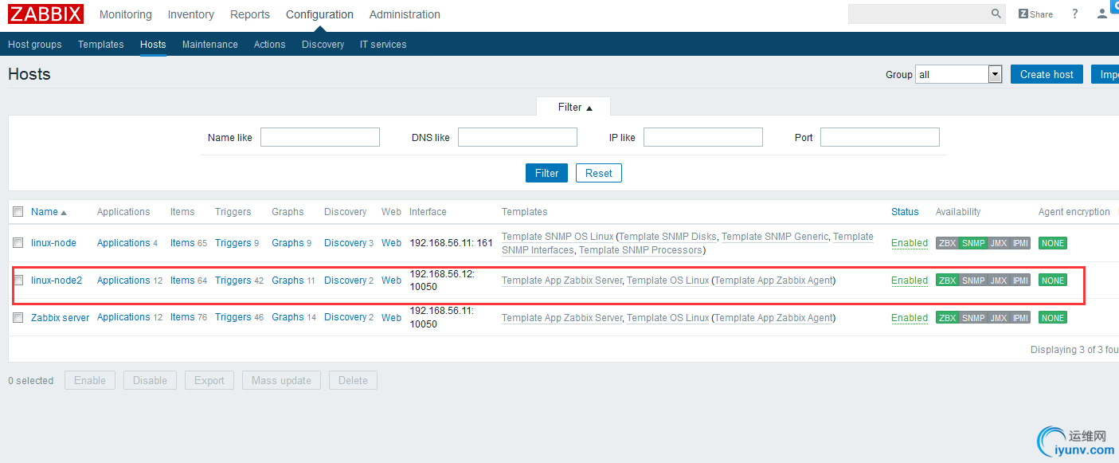Open Web scenarios for Zabbix server
Viewport: 1119px width, 463px height.
coord(391,318)
